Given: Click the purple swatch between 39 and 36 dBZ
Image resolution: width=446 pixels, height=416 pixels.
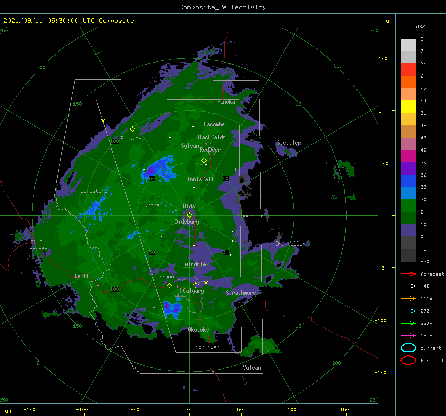Looking at the screenshot, I should [408, 169].
